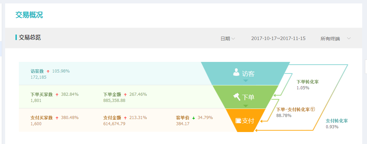This screenshot has width=367, height=144.
Task: Click the wallet icon in 支付 stage
Action: (x=238, y=120)
